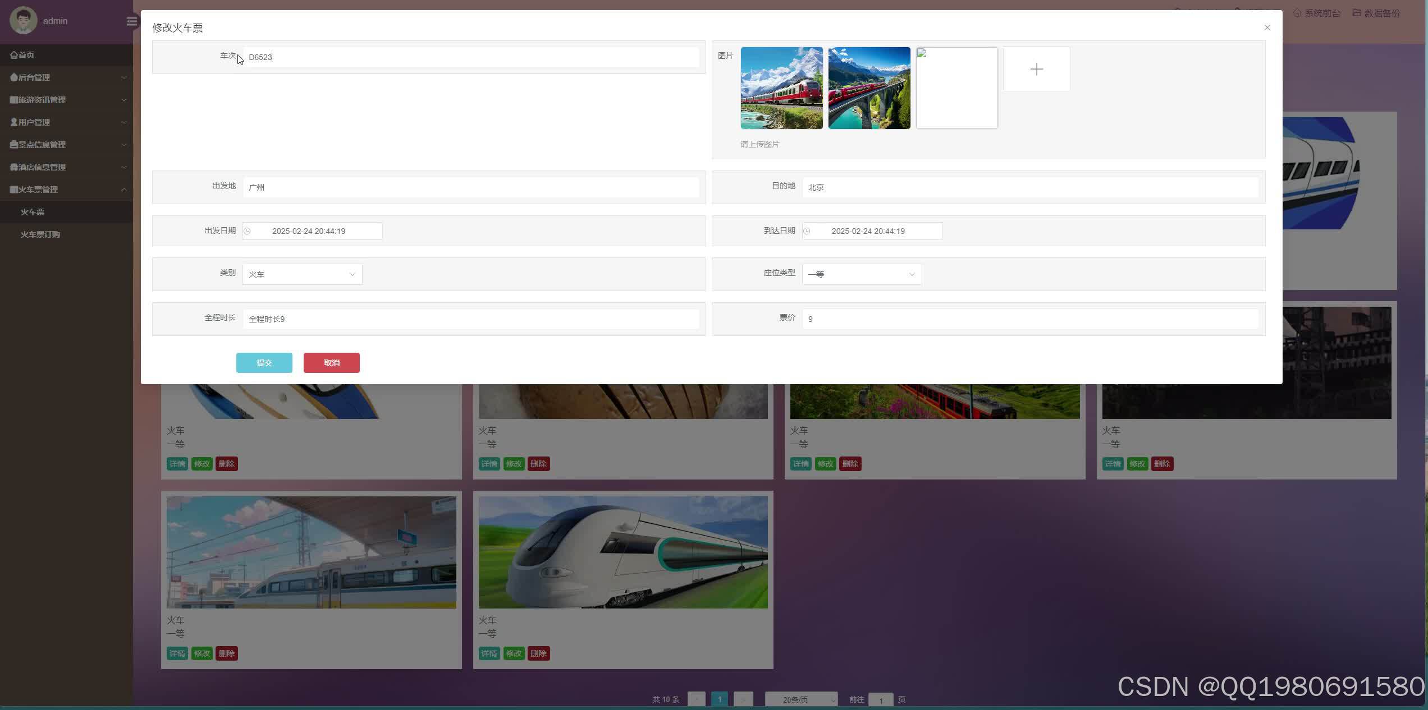Click the 票价 input field
The width and height of the screenshot is (1428, 710).
tap(1030, 319)
